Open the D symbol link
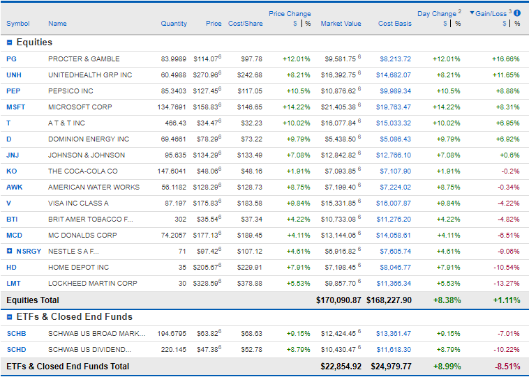529x377 pixels. click(x=9, y=139)
